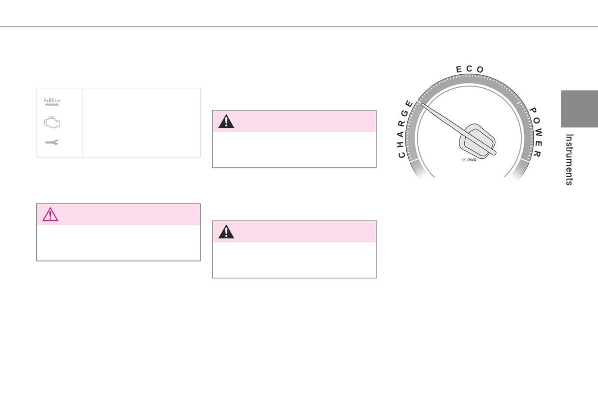Click the pink outlined warning triangle
Image resolution: width=598 pixels, height=398 pixels.
50,214
